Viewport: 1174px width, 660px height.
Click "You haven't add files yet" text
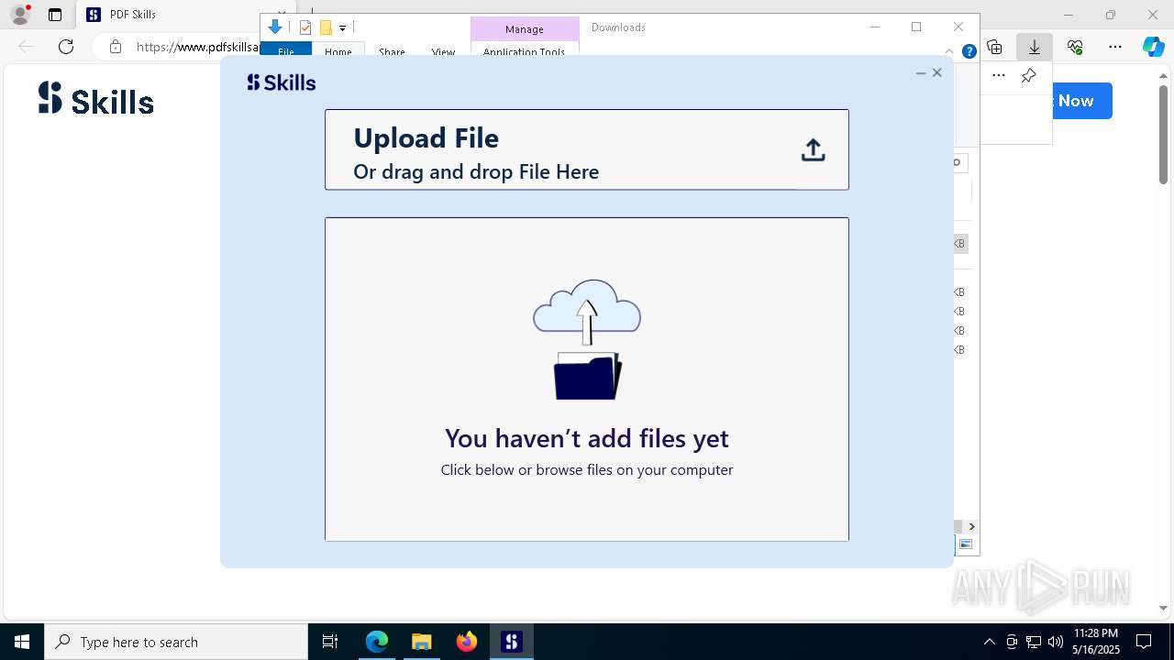tap(587, 438)
